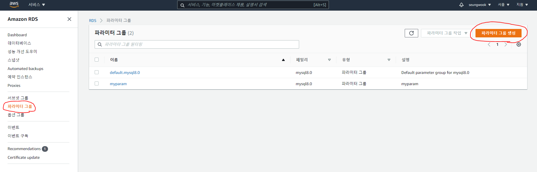Check the myparam row checkbox

pos(97,83)
